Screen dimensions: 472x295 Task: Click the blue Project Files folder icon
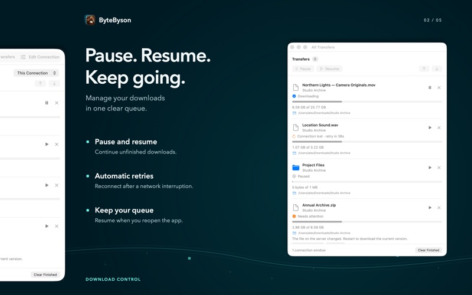(x=296, y=168)
